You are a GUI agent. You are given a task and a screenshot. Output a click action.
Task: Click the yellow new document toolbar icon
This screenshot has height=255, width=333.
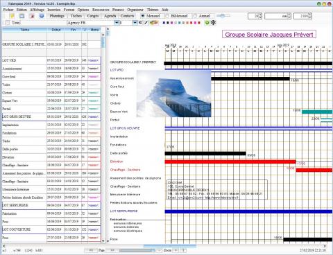point(12,16)
